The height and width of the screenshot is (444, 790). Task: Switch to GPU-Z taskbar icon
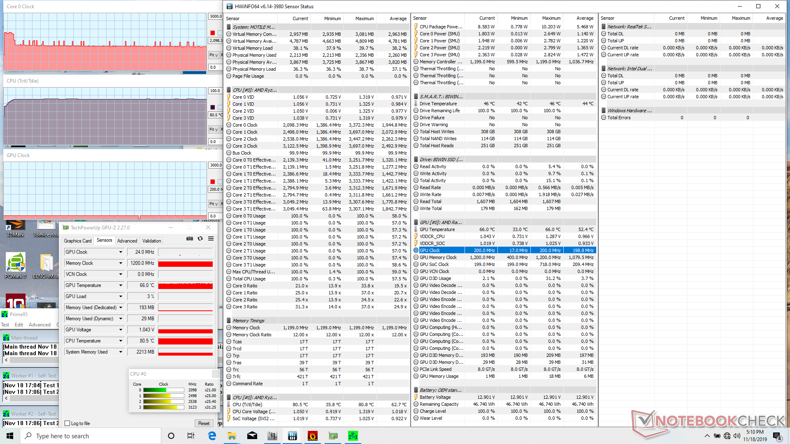(333, 436)
